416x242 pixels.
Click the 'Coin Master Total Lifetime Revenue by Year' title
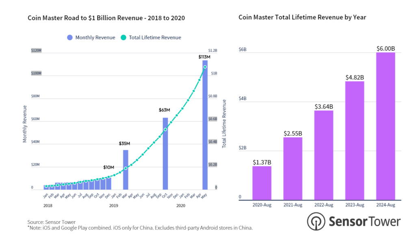pos(302,17)
